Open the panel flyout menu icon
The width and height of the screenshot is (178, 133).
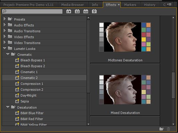pyautogui.click(x=169, y=5)
